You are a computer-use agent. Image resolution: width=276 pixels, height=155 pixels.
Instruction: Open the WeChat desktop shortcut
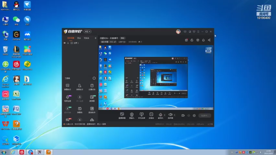[x=16, y=21]
